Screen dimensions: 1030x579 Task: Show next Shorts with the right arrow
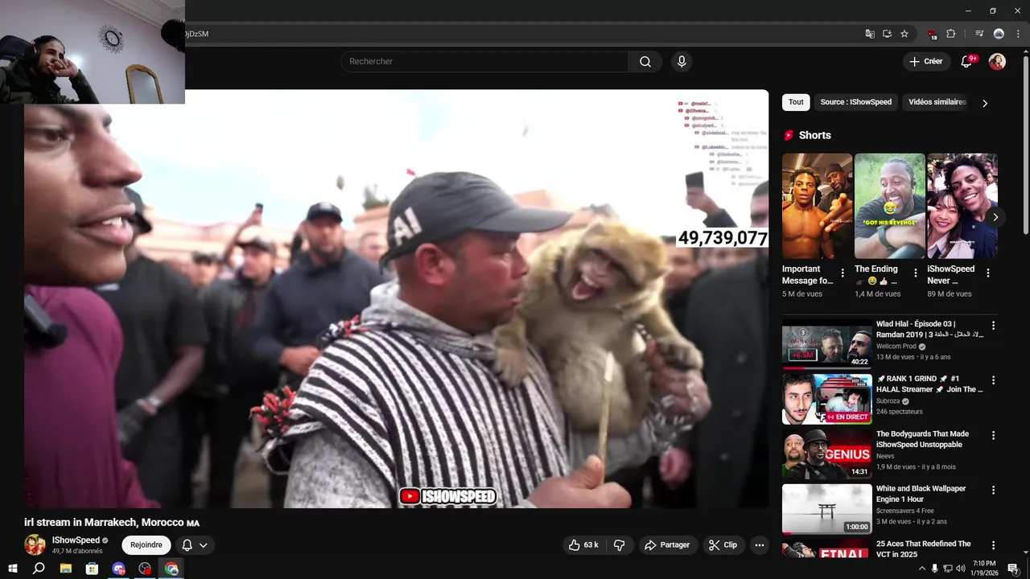995,217
